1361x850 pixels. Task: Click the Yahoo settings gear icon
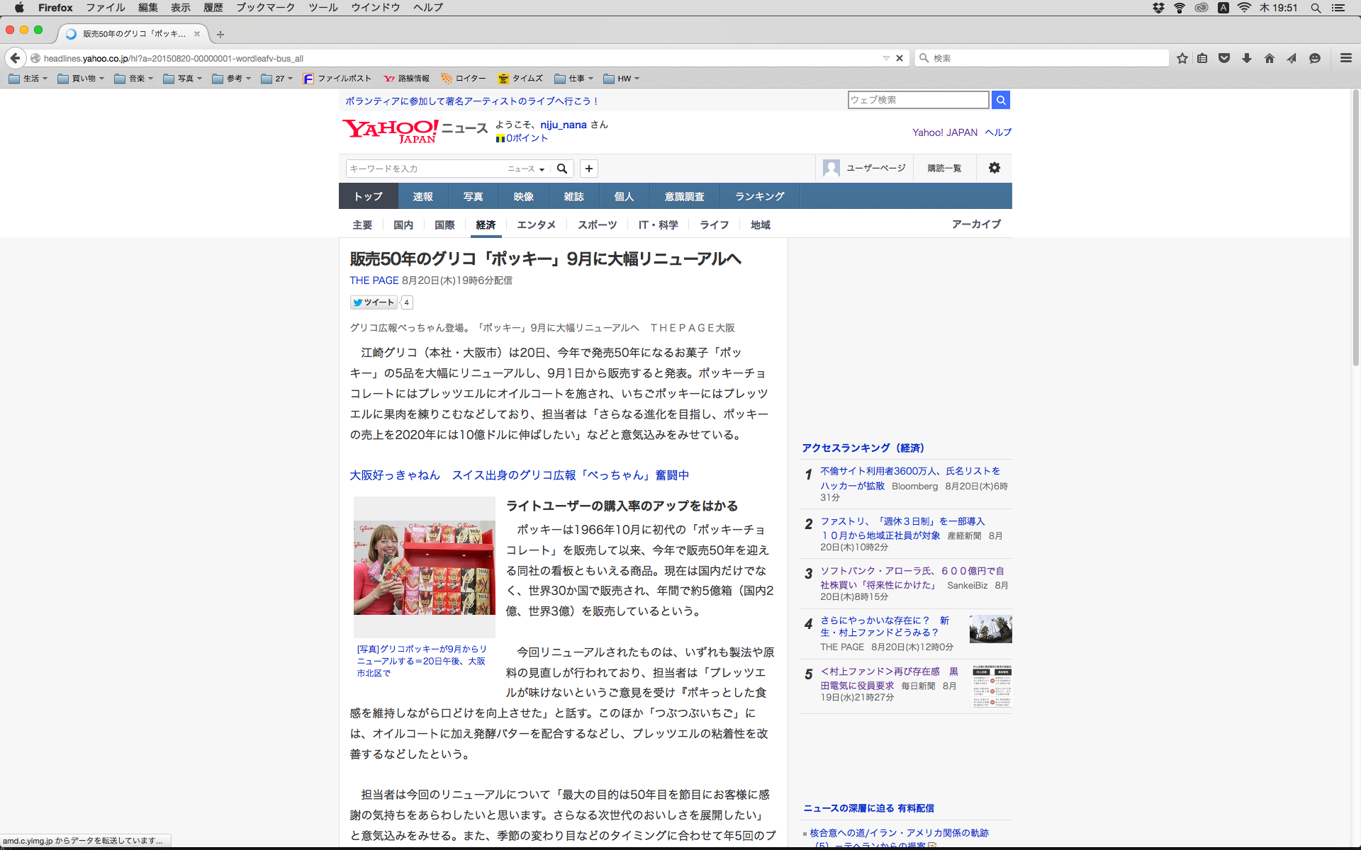(995, 168)
